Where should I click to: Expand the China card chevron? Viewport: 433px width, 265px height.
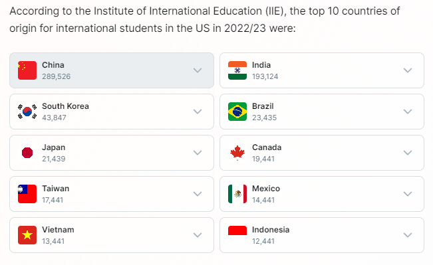pos(198,70)
